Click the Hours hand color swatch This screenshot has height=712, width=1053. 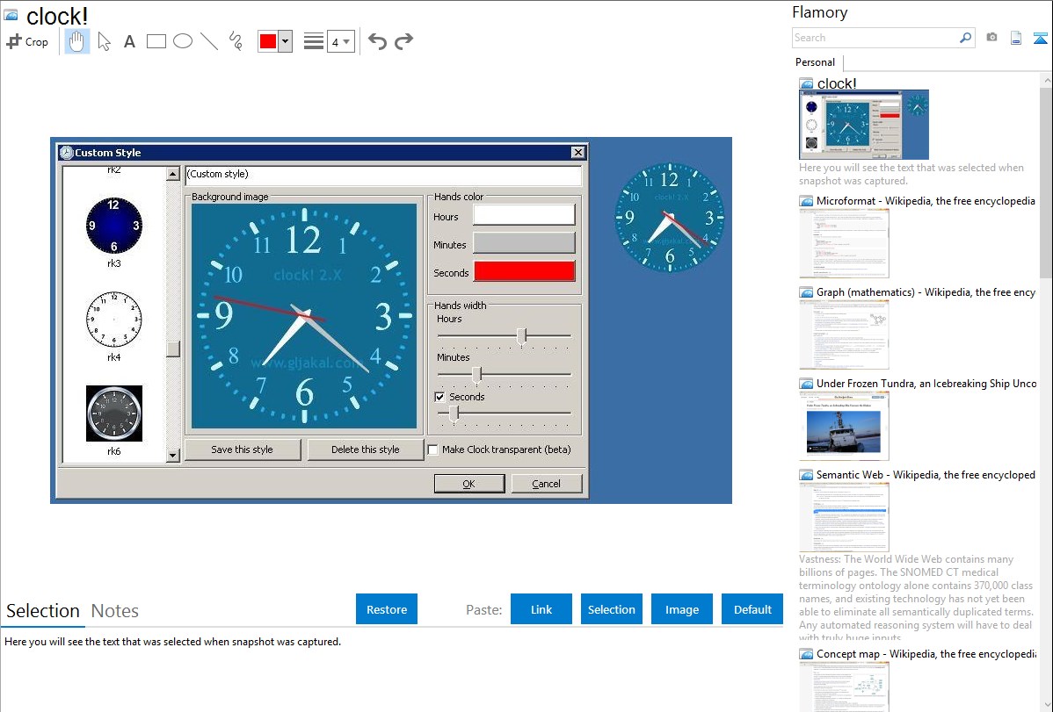(524, 215)
